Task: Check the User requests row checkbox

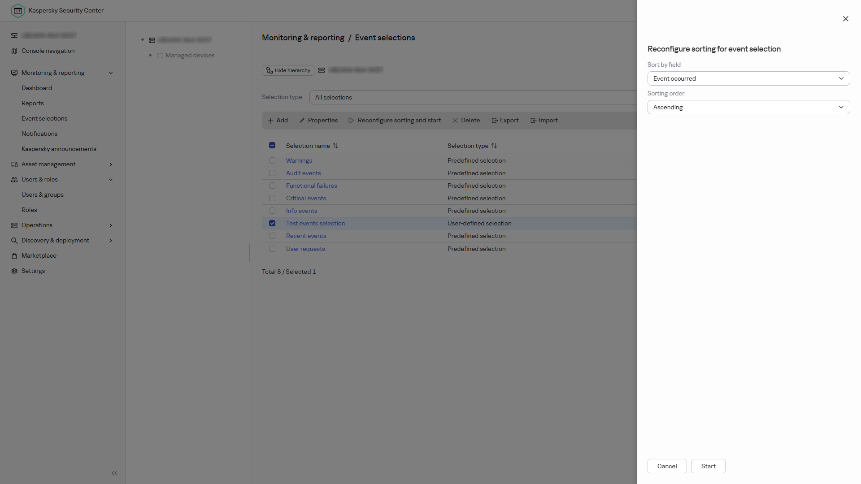Action: [x=272, y=249]
